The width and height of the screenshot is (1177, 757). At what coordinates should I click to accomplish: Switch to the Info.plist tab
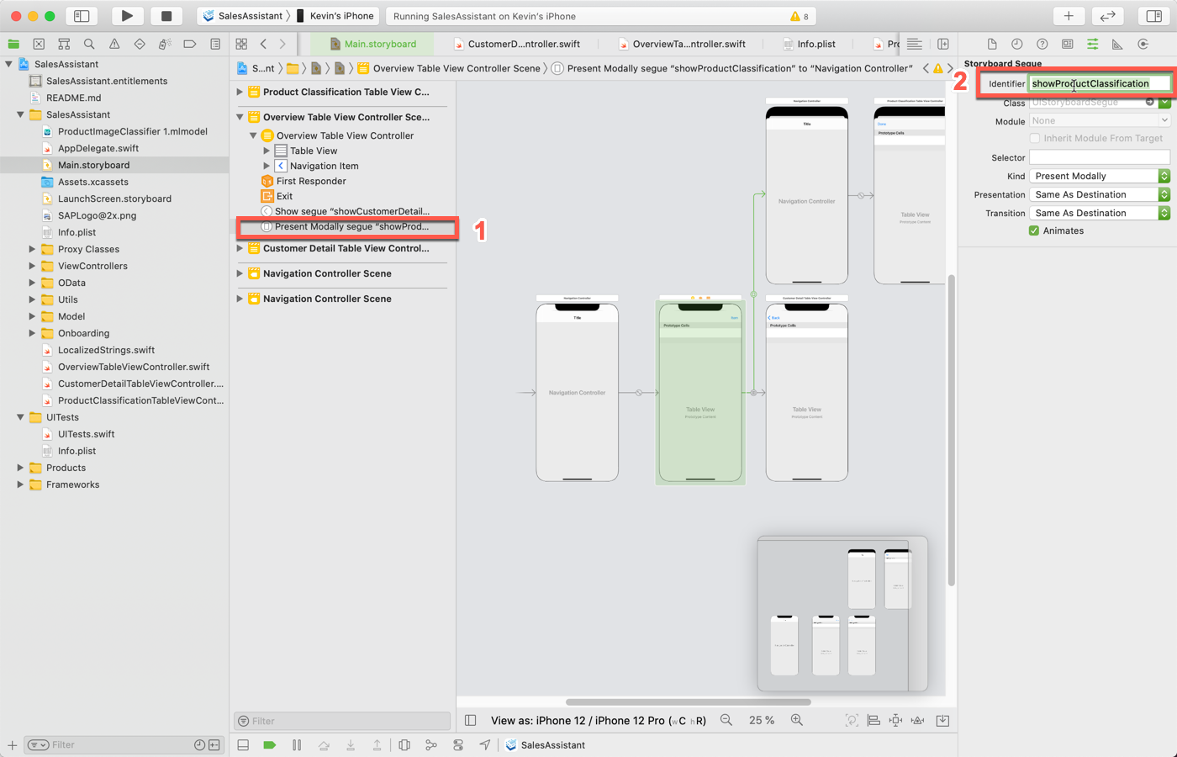point(809,44)
